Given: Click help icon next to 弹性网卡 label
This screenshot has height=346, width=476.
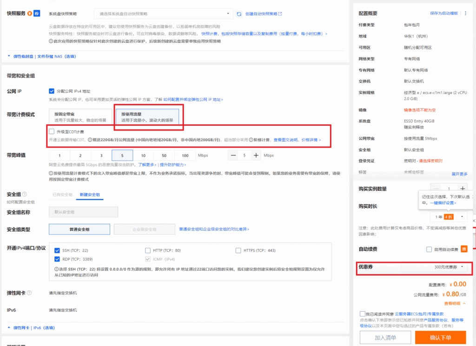Looking at the screenshot, I should click(x=29, y=293).
